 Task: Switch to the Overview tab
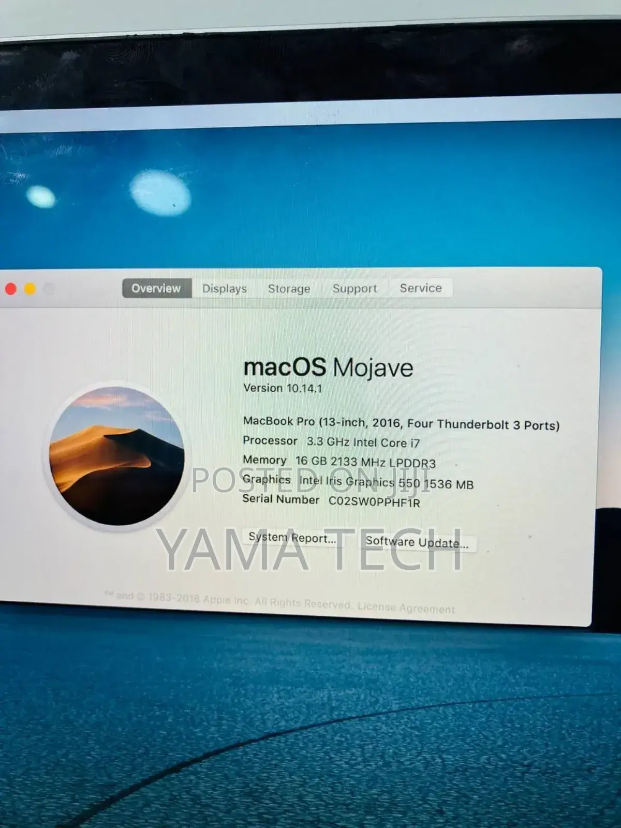156,288
